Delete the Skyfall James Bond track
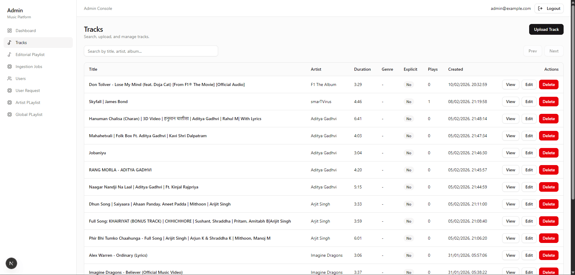Image resolution: width=575 pixels, height=275 pixels. [x=549, y=102]
